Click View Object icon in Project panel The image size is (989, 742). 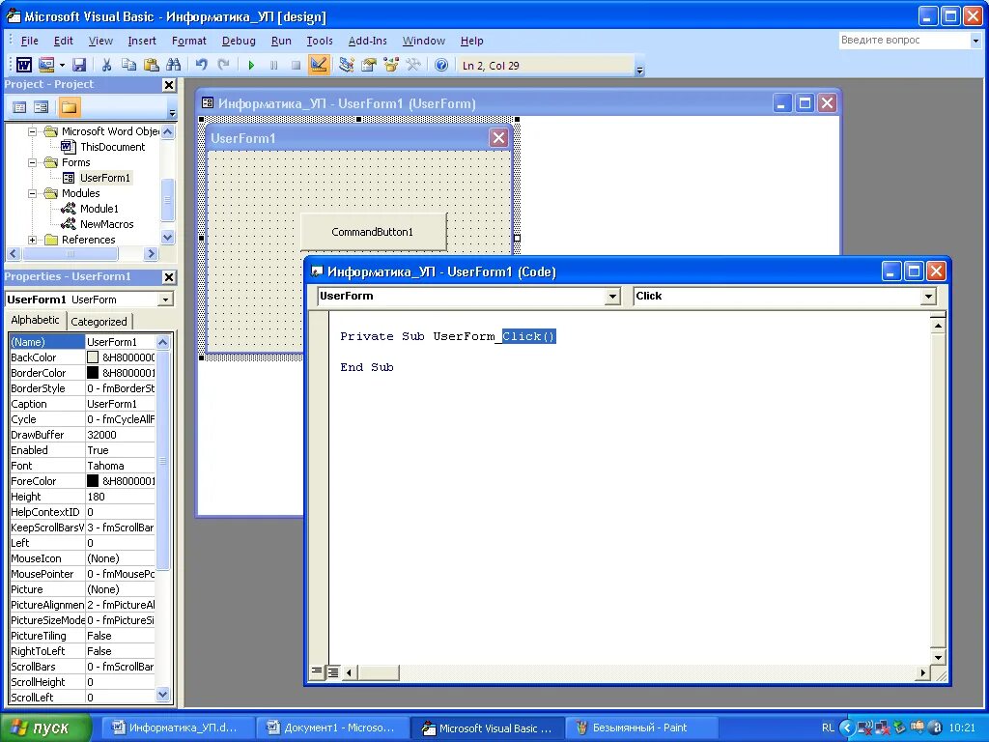pos(42,107)
